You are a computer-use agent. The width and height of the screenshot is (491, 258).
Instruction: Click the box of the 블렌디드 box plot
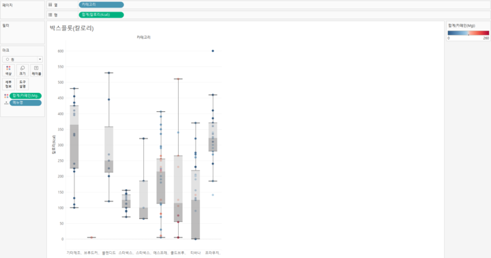pos(109,149)
